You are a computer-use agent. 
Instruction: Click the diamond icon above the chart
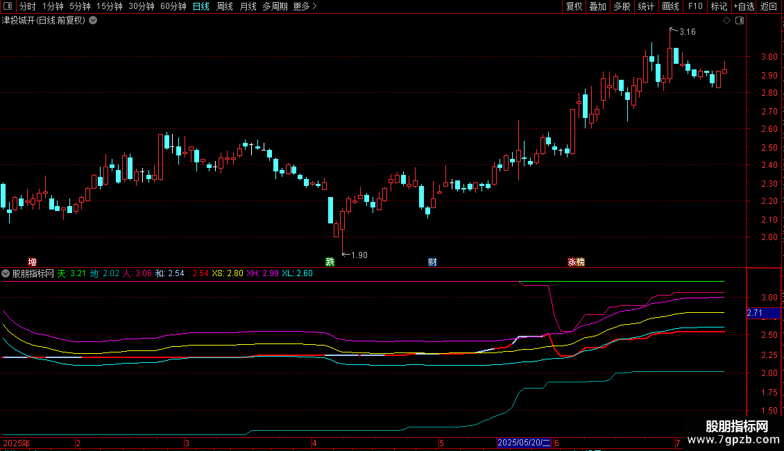click(x=726, y=21)
